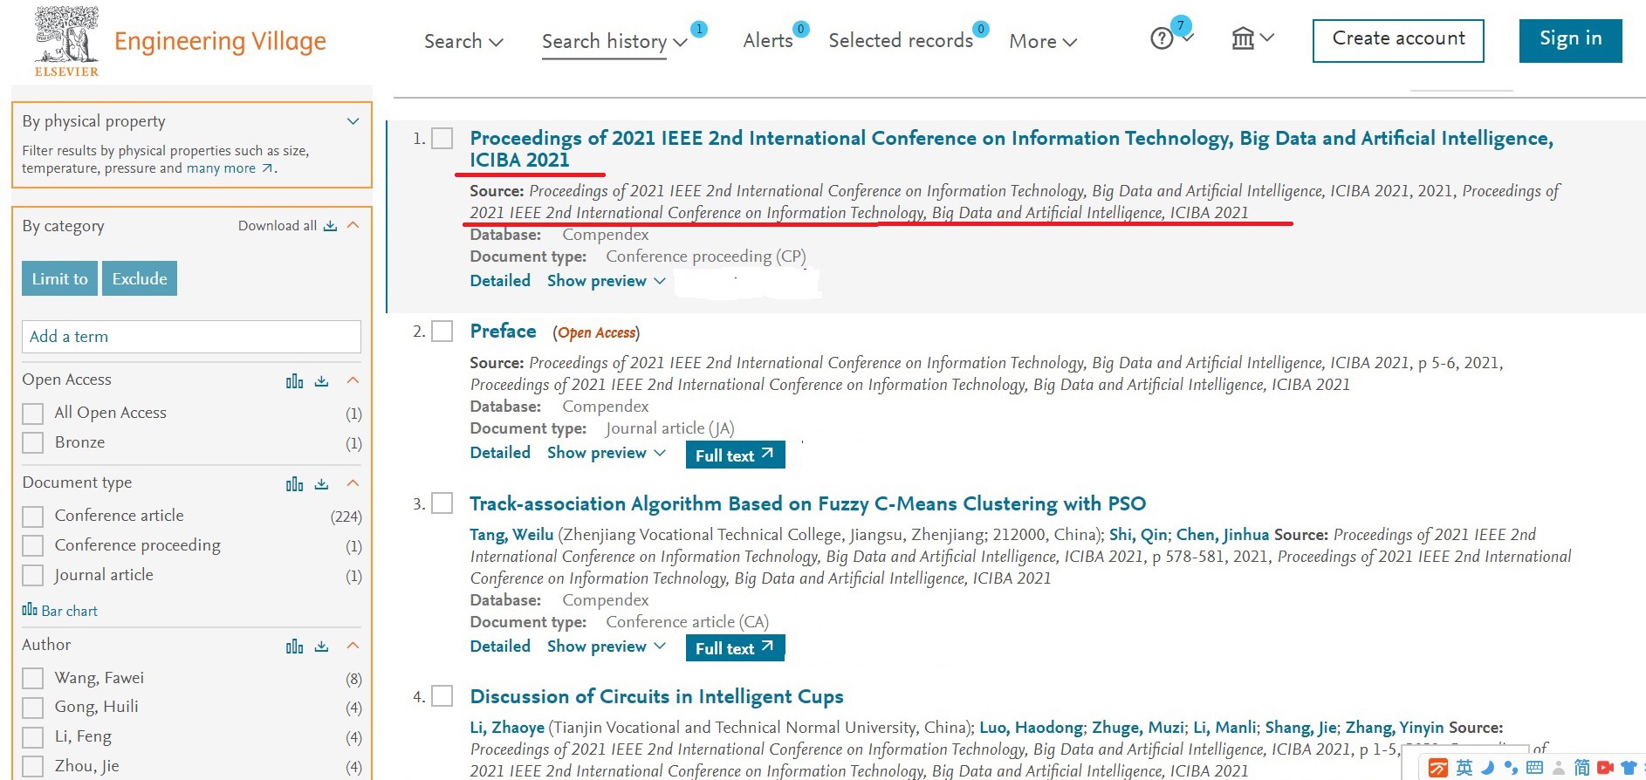Check the Bronze open access filter
Screen dimensions: 1646x780
[32, 443]
